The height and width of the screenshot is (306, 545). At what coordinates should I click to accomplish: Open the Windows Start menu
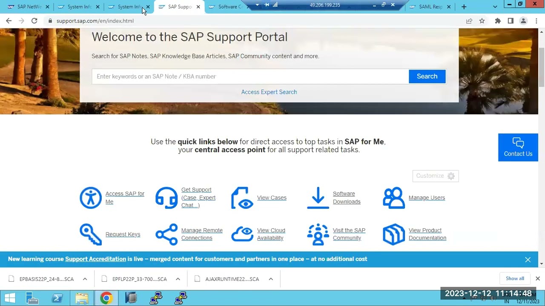(10, 298)
